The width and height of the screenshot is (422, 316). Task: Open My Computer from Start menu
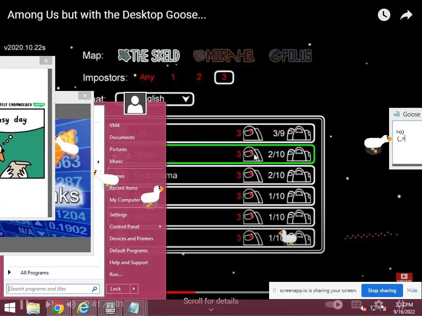coord(124,200)
